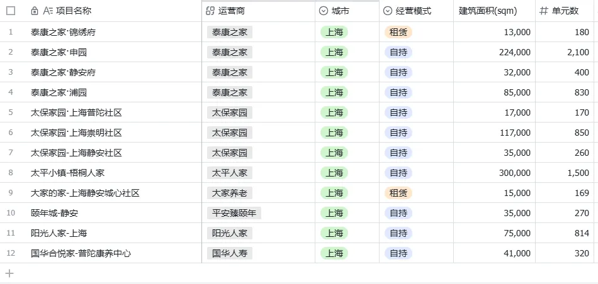The width and height of the screenshot is (598, 284).
Task: Open the 单元数 column header
Action: [565, 11]
